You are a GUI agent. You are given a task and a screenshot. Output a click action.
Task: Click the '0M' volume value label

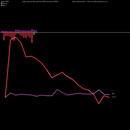pos(113,94)
